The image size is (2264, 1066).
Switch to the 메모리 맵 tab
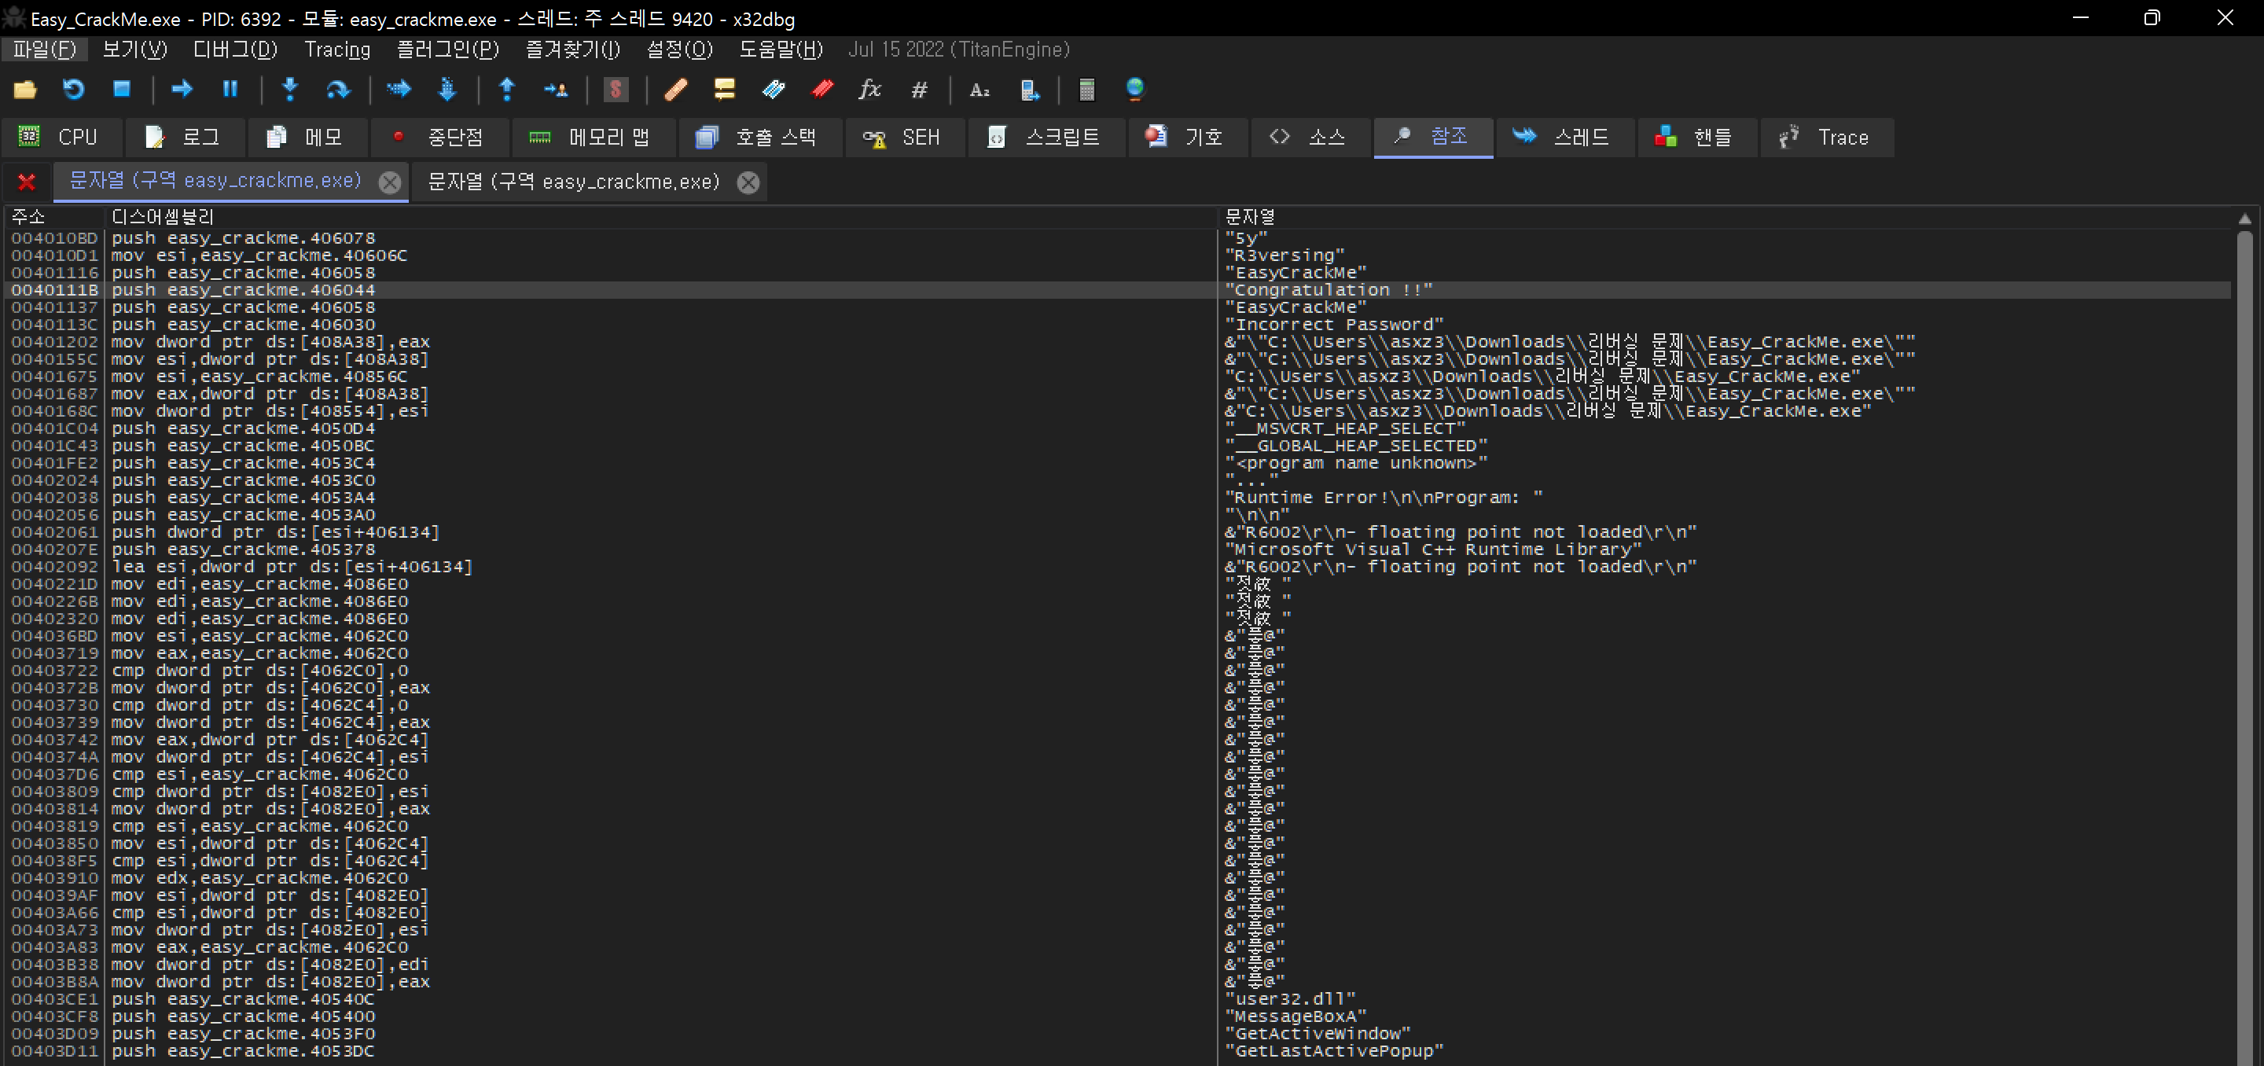point(590,137)
